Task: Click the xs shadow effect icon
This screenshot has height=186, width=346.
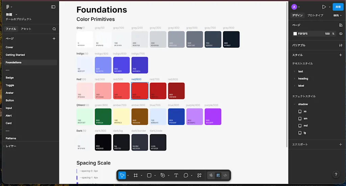Action: point(300,111)
